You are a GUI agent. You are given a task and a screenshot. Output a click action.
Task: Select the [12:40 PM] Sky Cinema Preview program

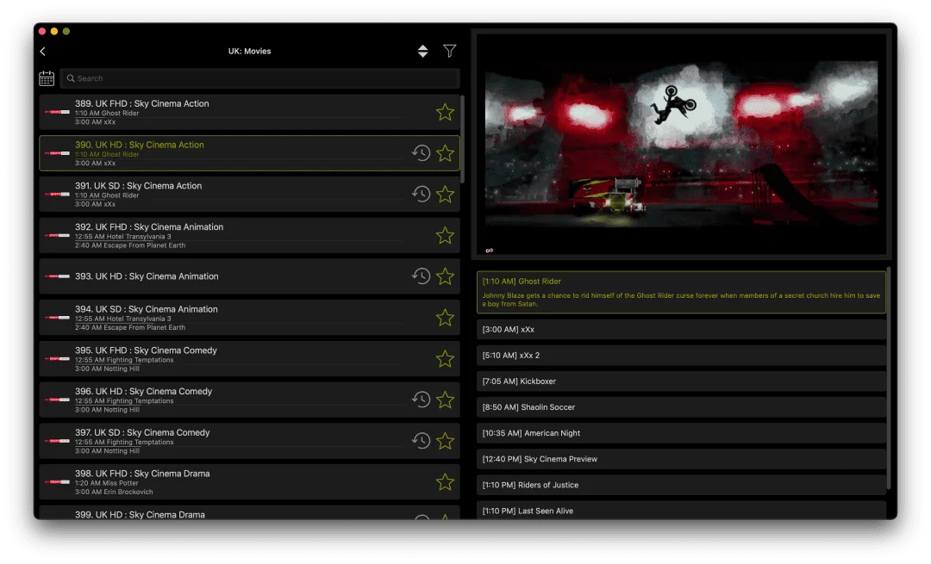point(681,459)
